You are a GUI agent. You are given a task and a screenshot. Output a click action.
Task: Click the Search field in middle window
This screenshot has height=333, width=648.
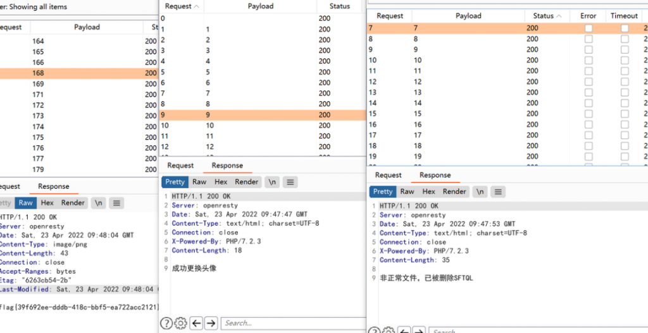[x=291, y=323]
